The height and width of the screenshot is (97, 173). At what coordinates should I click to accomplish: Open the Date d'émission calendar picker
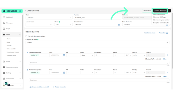pyautogui.click(x=119, y=25)
